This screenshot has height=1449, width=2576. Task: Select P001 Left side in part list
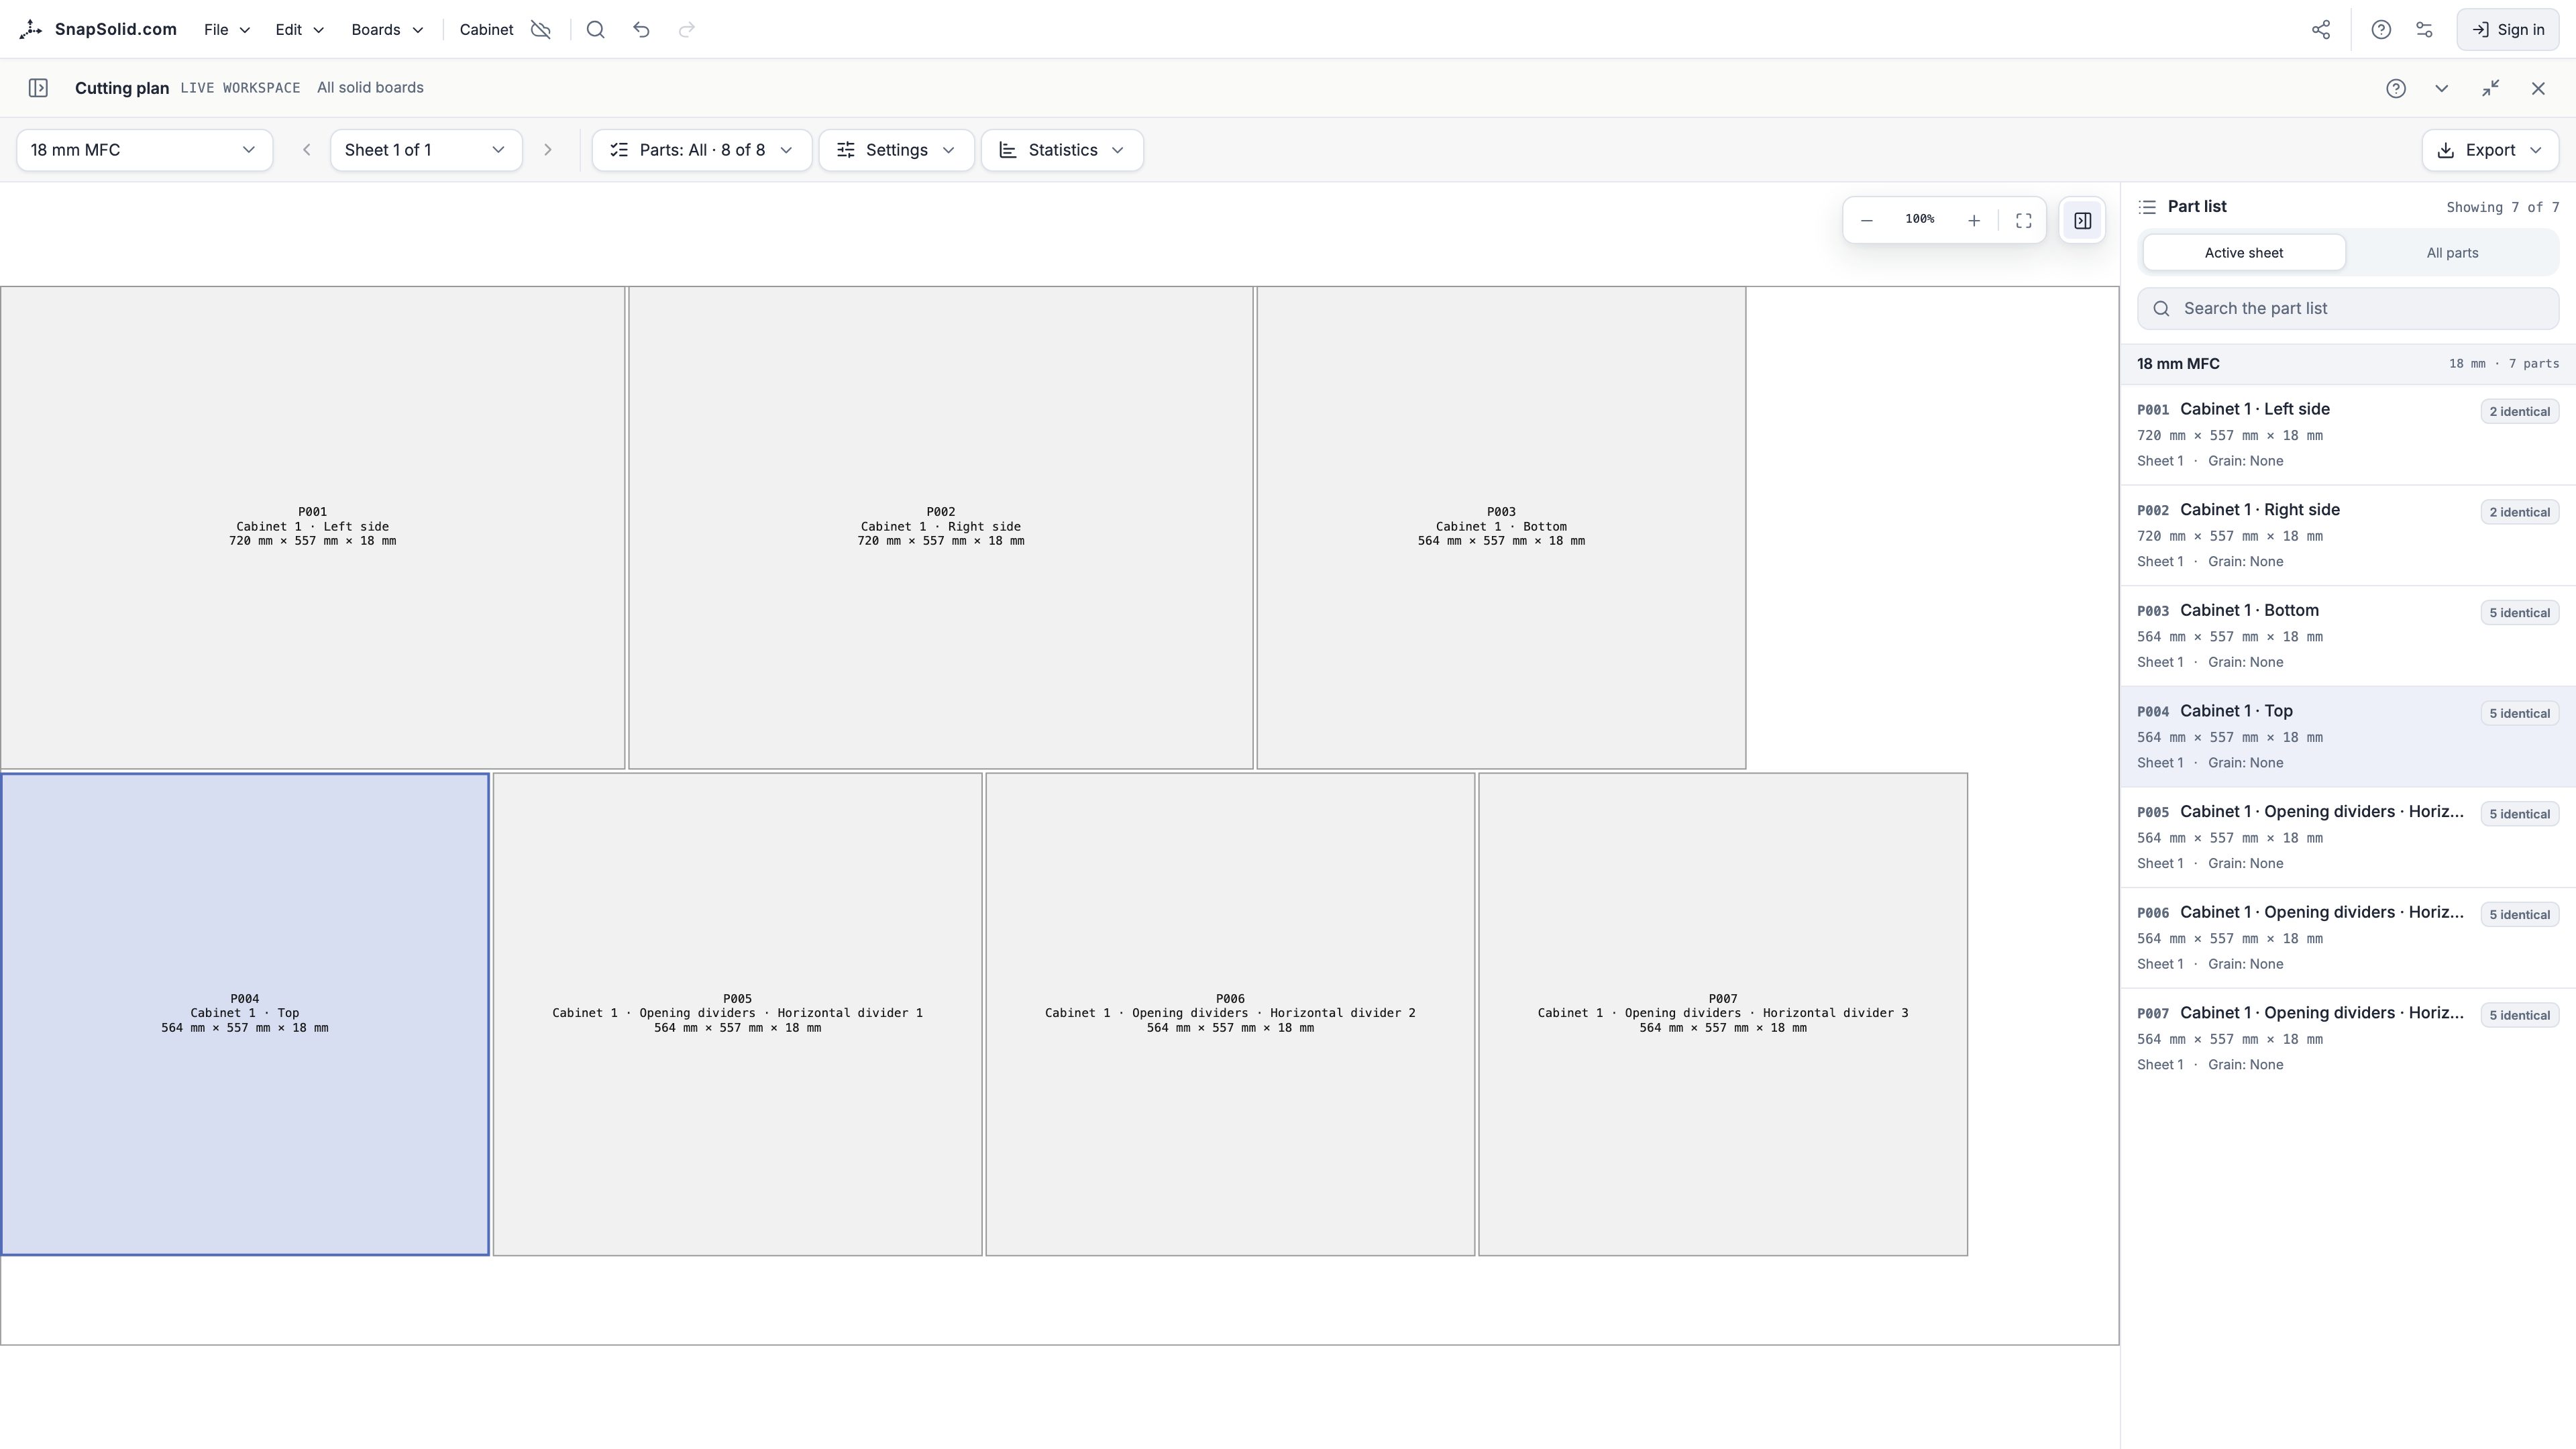coord(2348,435)
